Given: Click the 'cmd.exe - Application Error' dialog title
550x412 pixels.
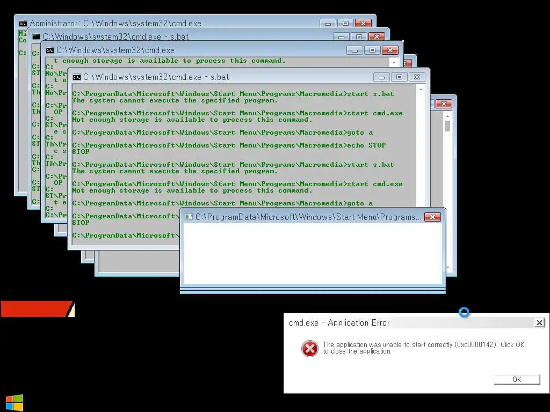Looking at the screenshot, I should (x=339, y=322).
